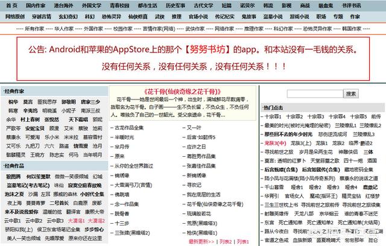Open the 列表2 page link
Viewport: 386px width, 246px height.
click(x=226, y=242)
